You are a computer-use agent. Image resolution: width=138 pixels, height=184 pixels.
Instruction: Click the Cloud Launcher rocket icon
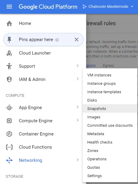[x=9, y=53]
